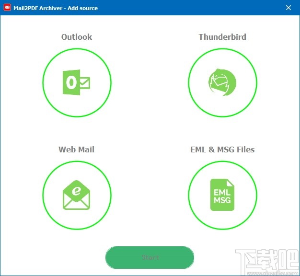300x276 pixels.
Task: Select the Thunderbird source icon
Action: [x=222, y=82]
